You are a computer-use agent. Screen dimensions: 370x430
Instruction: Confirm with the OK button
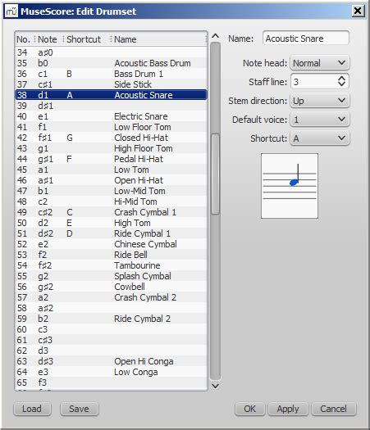pyautogui.click(x=249, y=409)
